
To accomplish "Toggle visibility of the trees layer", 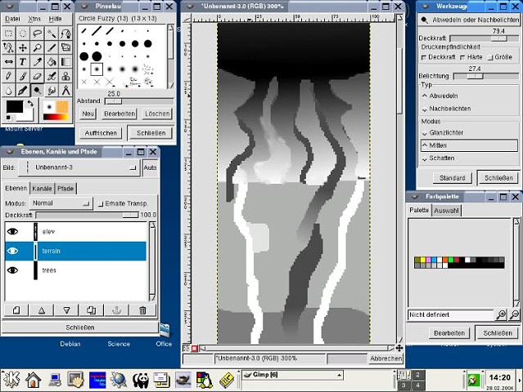I will (13, 269).
